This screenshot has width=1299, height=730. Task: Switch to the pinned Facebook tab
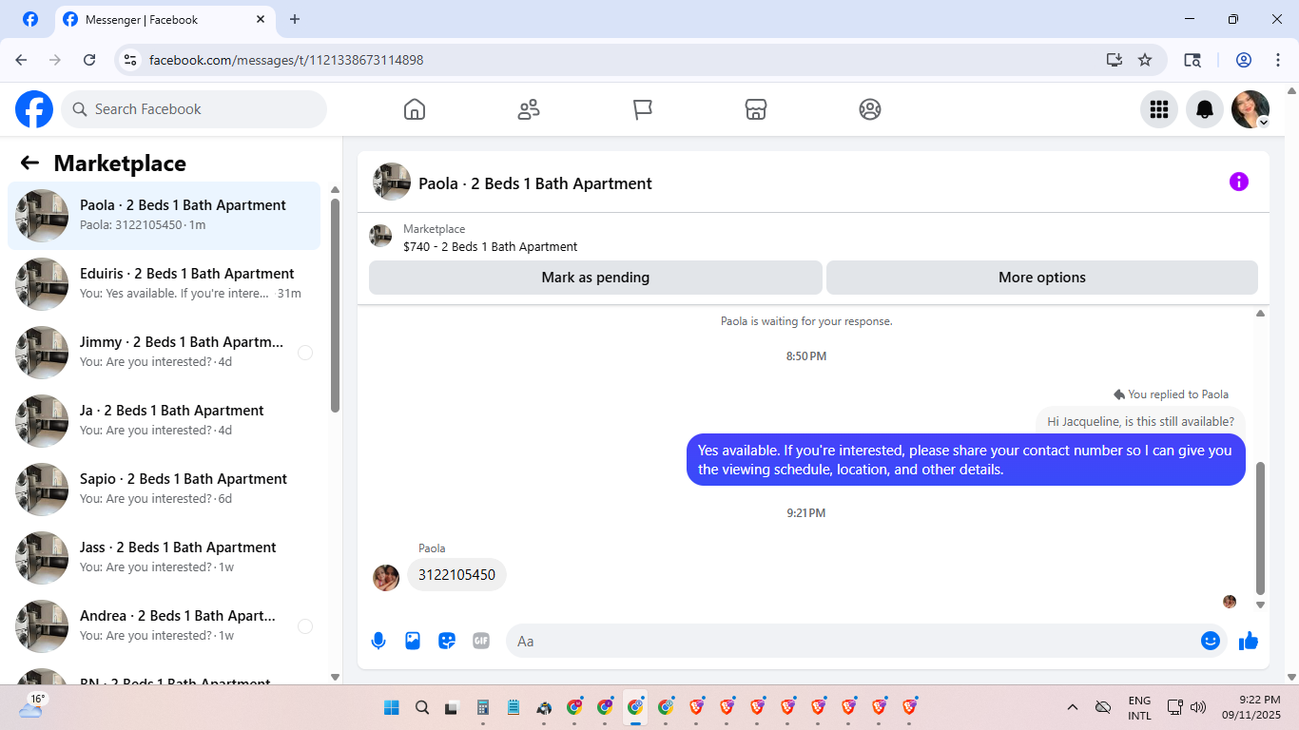click(30, 19)
